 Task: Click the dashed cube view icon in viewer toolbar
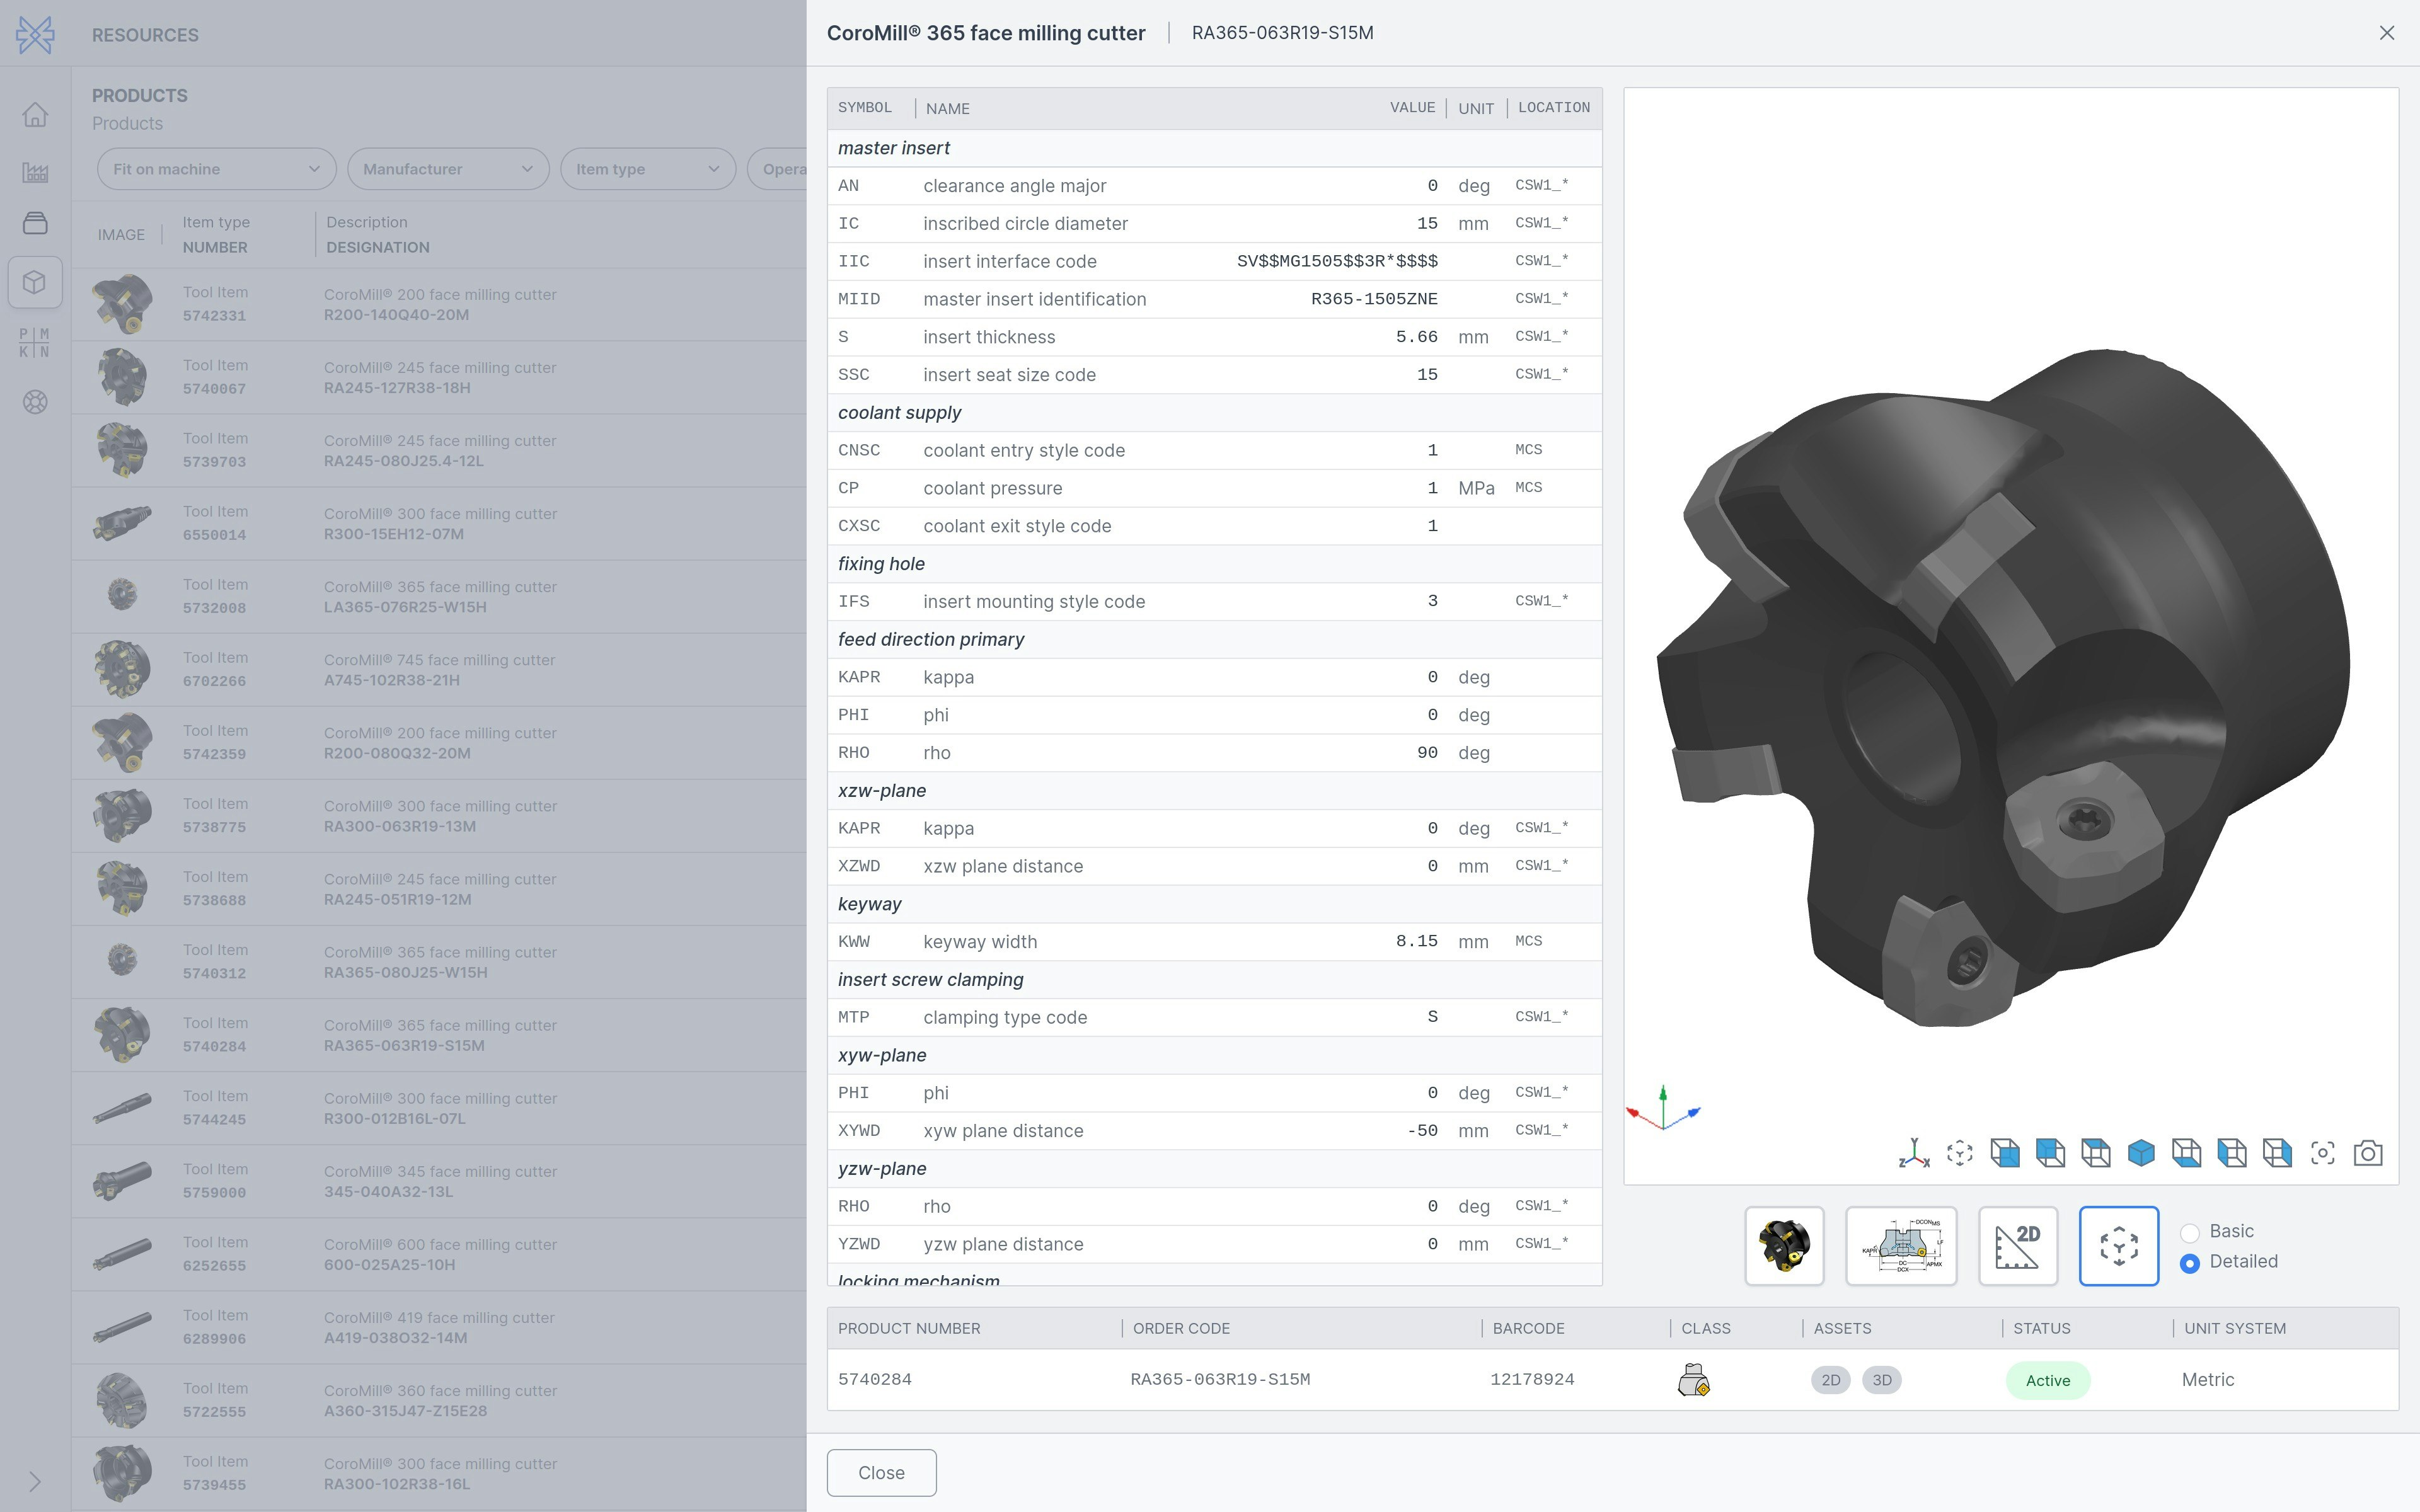coord(1960,1153)
